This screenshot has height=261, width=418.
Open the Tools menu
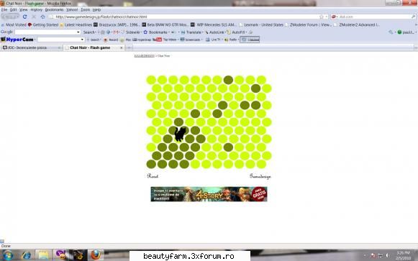coord(86,9)
